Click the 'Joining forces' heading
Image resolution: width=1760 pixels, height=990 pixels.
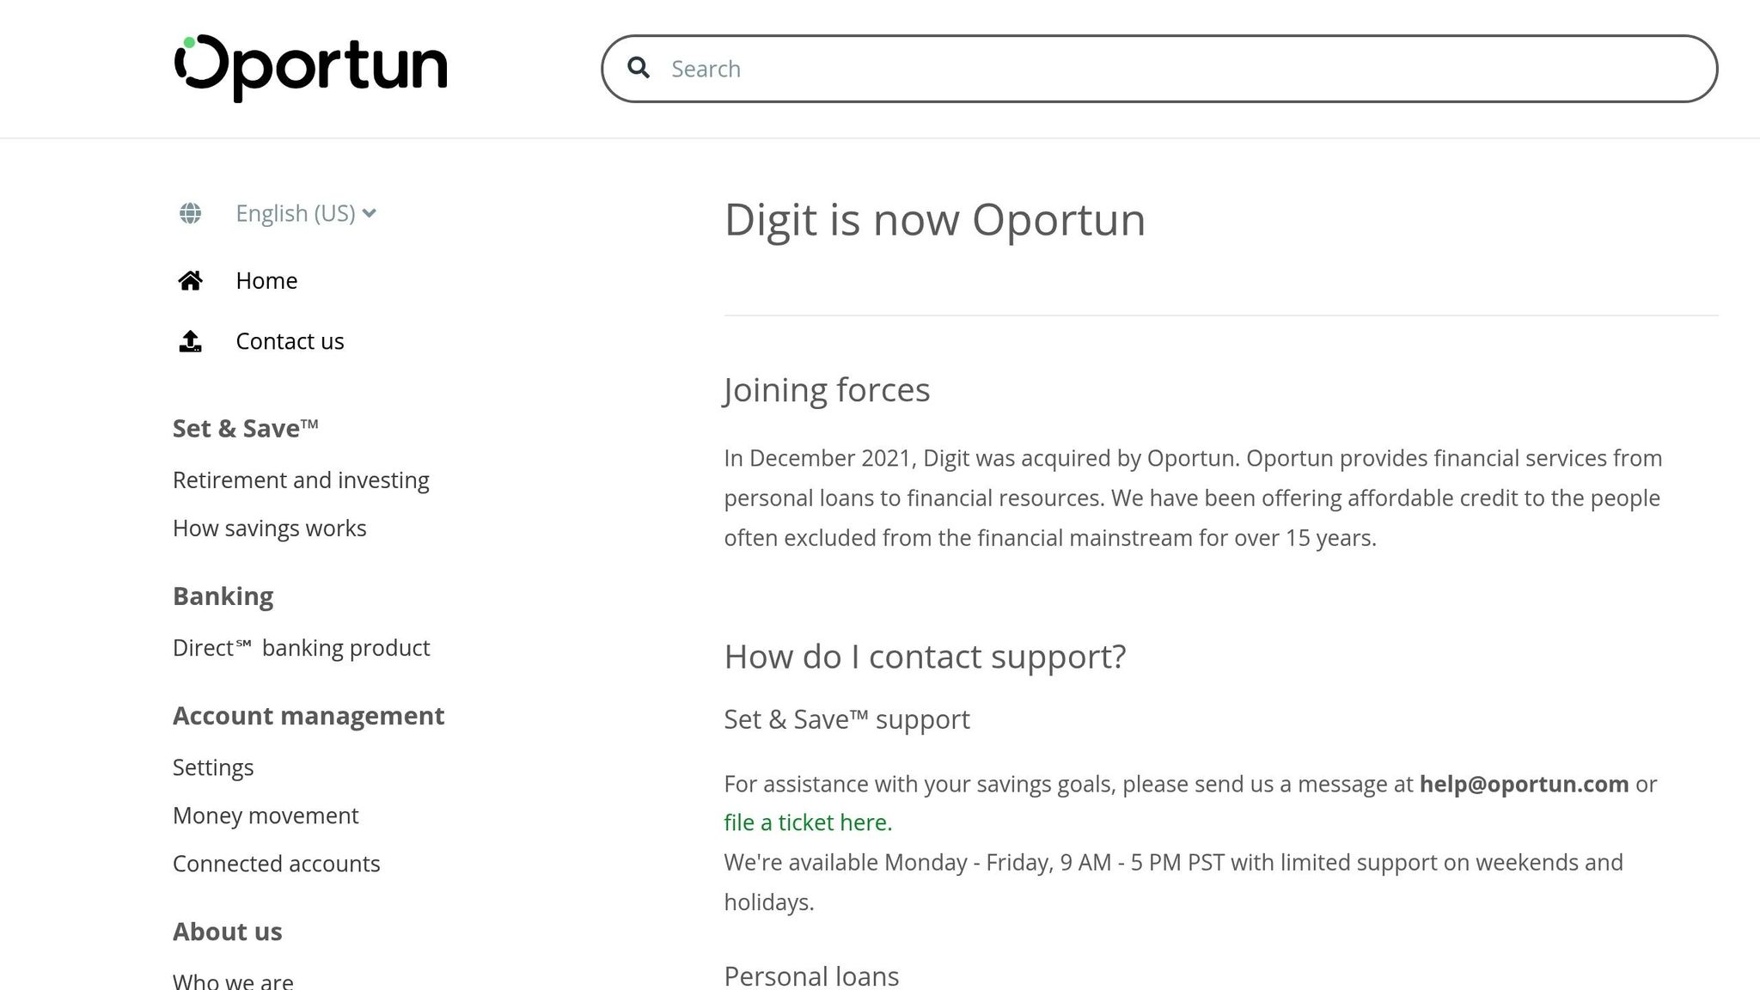[x=827, y=390]
